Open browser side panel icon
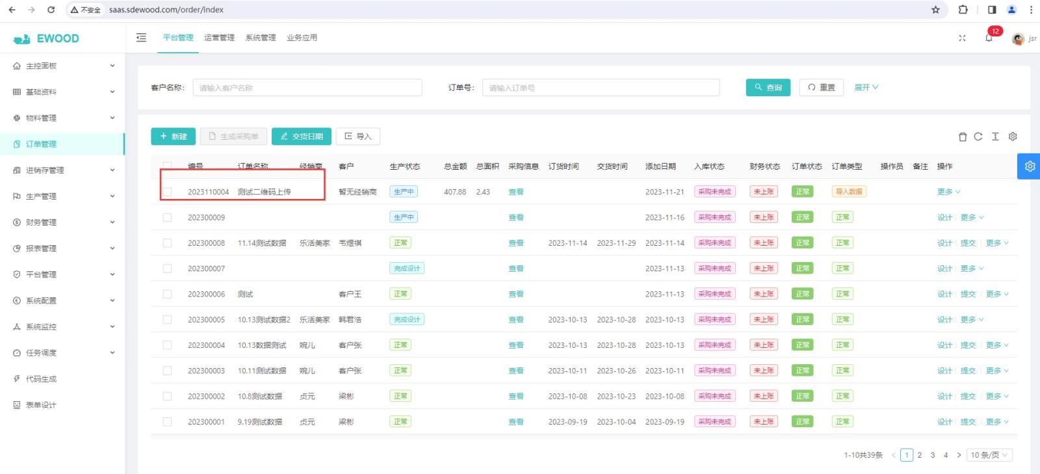This screenshot has height=474, width=1040. 992,10
